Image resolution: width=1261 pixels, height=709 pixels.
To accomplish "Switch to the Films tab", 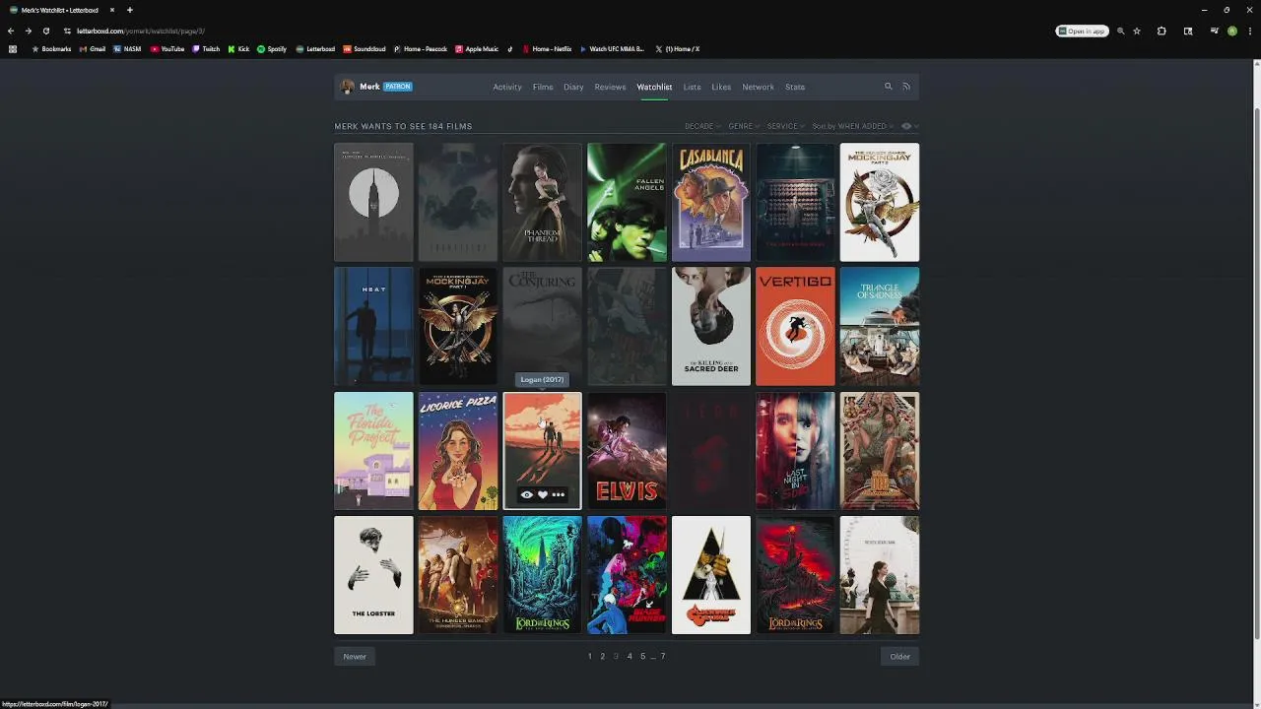I will (543, 87).
